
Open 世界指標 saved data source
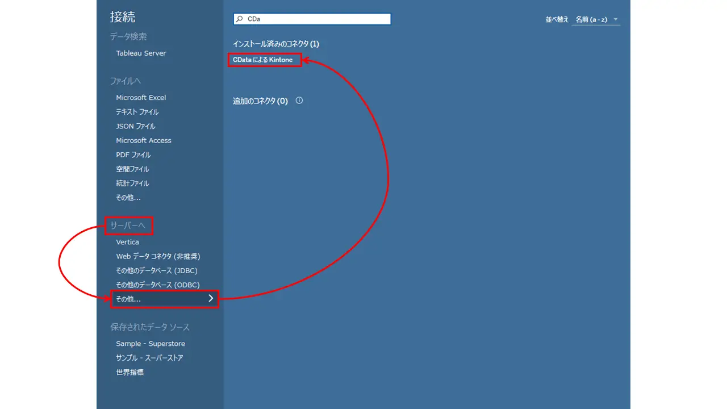(129, 372)
